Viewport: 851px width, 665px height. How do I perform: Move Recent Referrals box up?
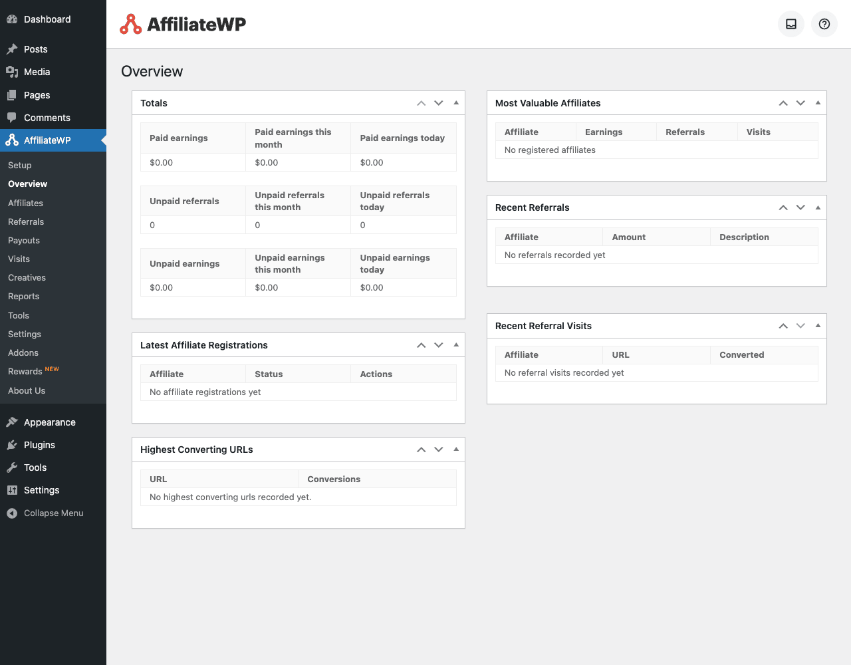click(x=783, y=207)
